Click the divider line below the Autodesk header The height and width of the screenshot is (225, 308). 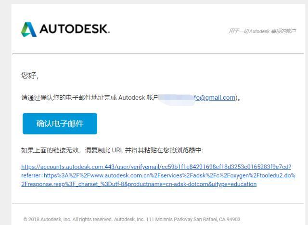tap(158, 53)
